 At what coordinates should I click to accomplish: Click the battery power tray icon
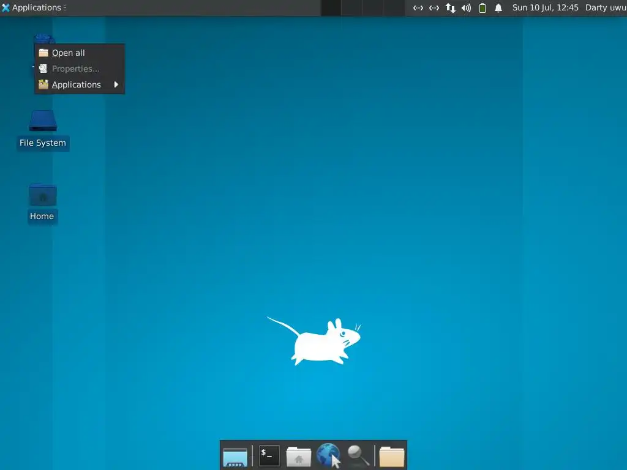coord(482,8)
